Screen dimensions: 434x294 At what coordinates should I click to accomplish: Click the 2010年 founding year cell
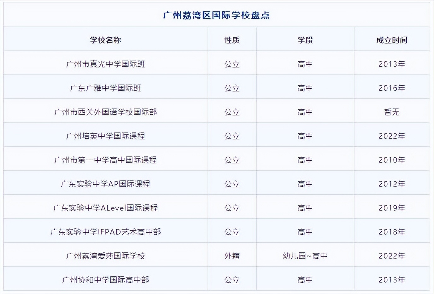tap(392, 160)
